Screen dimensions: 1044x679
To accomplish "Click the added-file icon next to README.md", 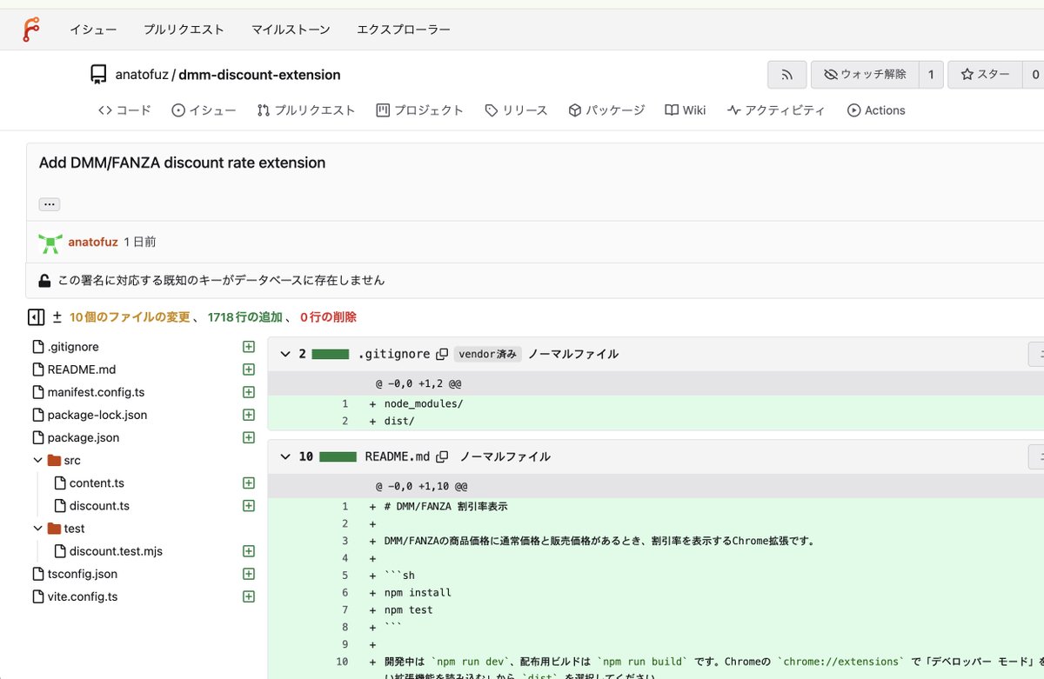I will 249,369.
